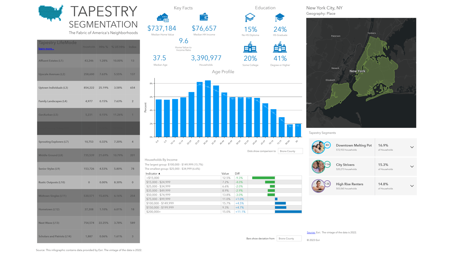Sort by the Indicator column header
Image resolution: width=455 pixels, height=253 pixels.
pos(153,174)
